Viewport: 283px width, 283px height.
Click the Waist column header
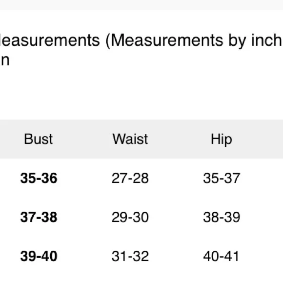[x=130, y=139]
